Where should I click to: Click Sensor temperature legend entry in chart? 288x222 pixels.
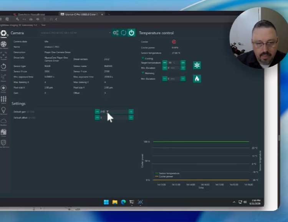pos(167,173)
